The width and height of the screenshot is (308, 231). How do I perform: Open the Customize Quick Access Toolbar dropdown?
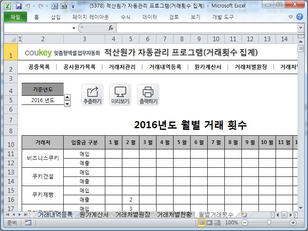[73, 7]
